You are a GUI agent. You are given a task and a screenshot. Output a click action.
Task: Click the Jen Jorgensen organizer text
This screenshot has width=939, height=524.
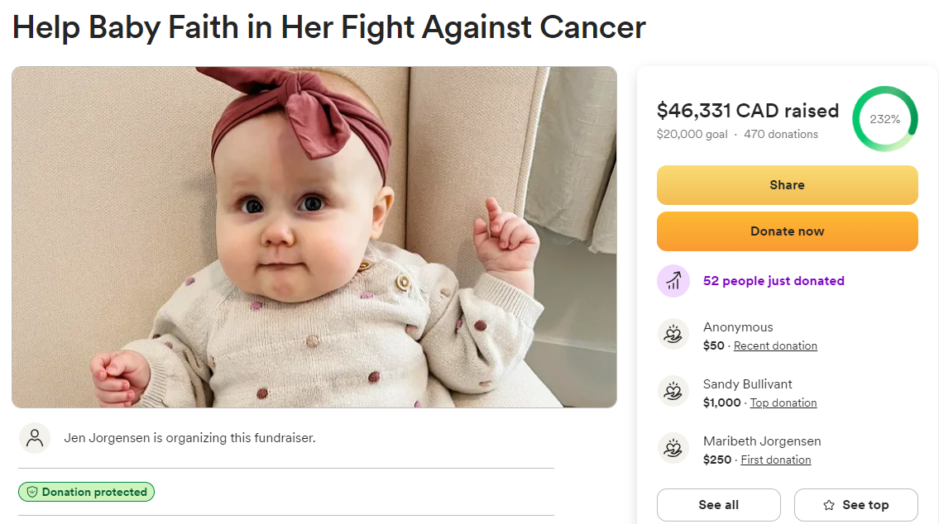(189, 438)
